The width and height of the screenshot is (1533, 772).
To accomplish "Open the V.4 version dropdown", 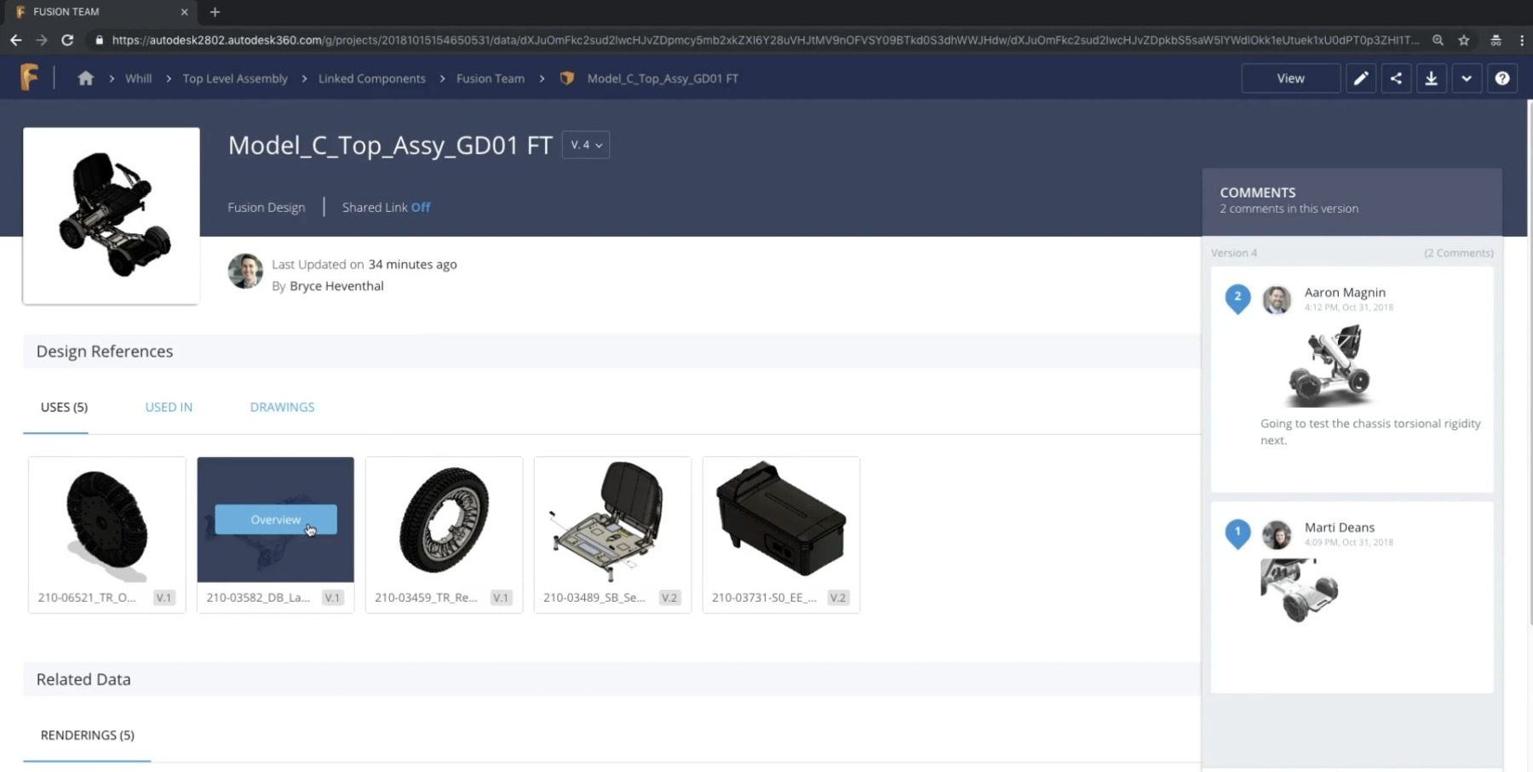I will (x=586, y=145).
